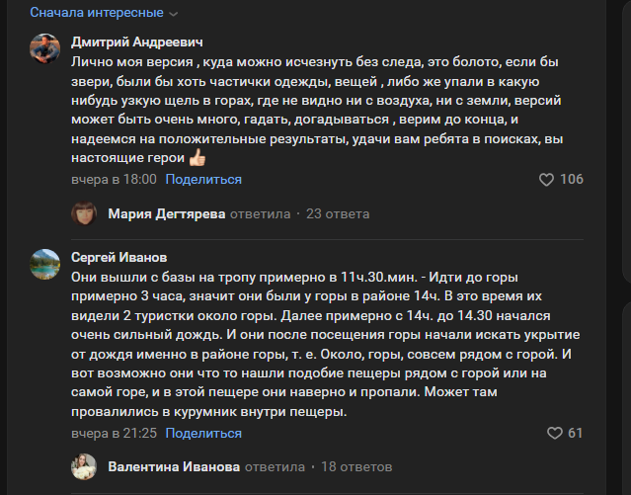Click the thumbs-up emoji in Дмитрий's comment
The width and height of the screenshot is (631, 495).
tap(197, 158)
